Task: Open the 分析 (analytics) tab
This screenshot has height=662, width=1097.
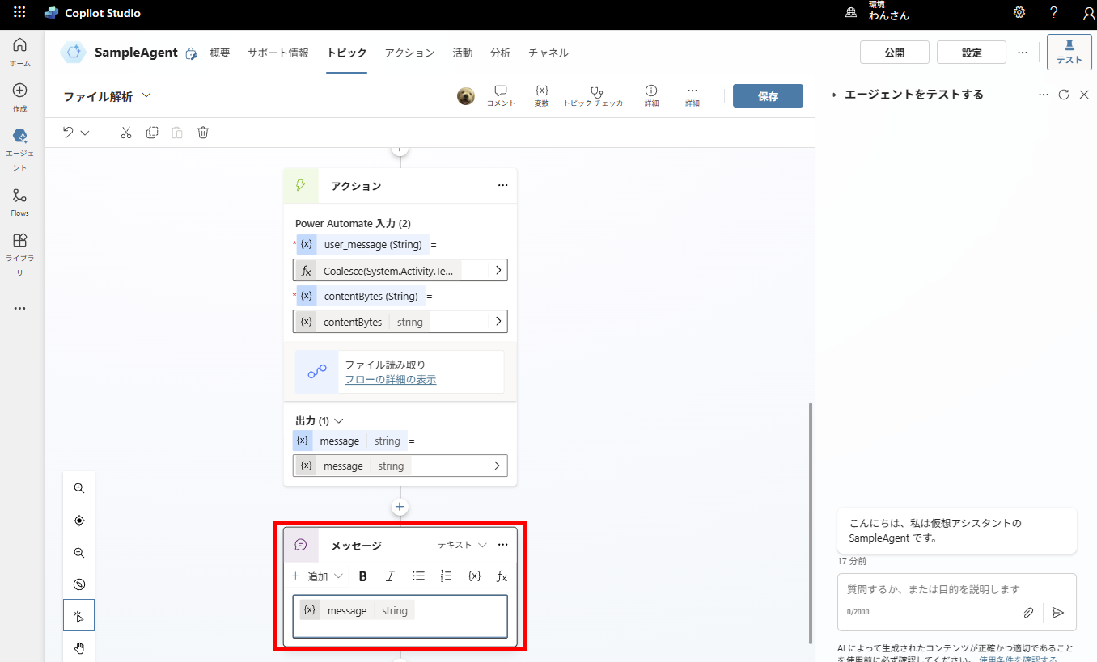Action: point(500,53)
